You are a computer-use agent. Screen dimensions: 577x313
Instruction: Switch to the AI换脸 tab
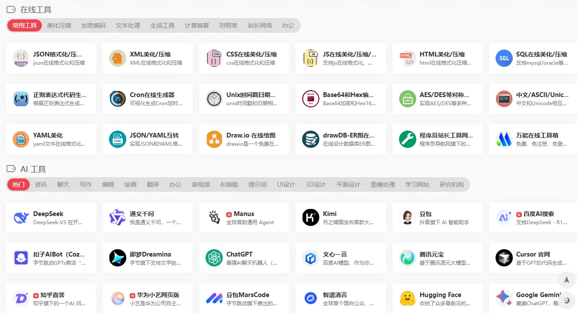pyautogui.click(x=229, y=185)
